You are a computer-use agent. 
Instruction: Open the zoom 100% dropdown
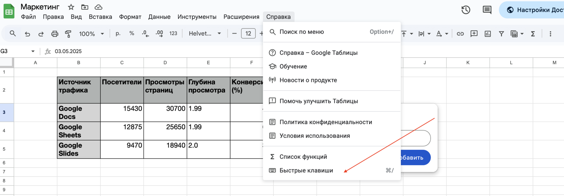(x=91, y=34)
